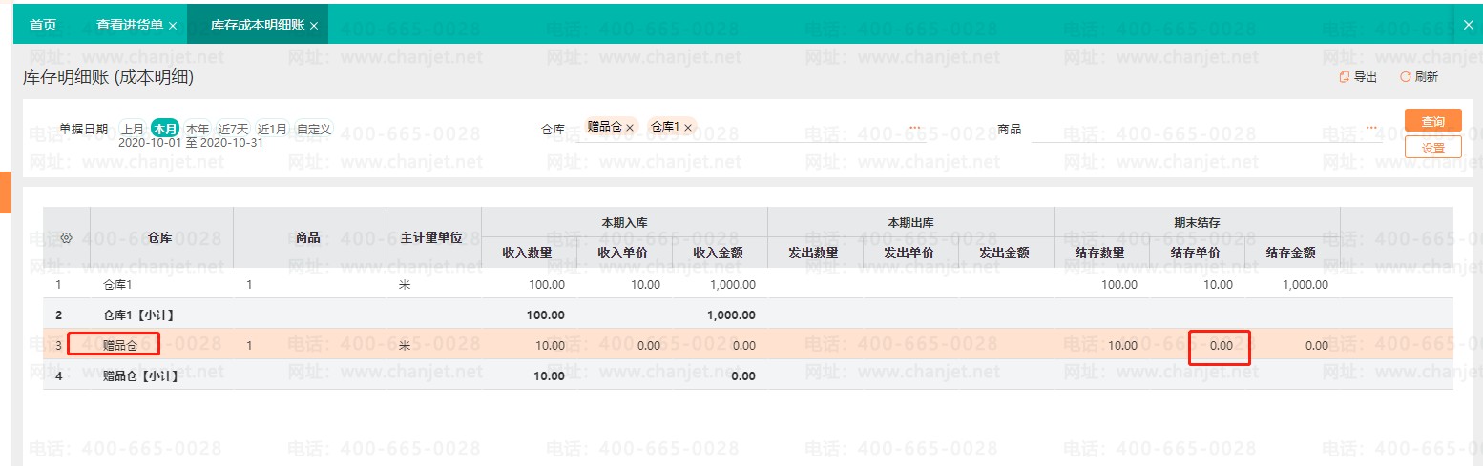1483x466 pixels.
Task: Open the 商品 selector ellipsis
Action: point(1371,128)
